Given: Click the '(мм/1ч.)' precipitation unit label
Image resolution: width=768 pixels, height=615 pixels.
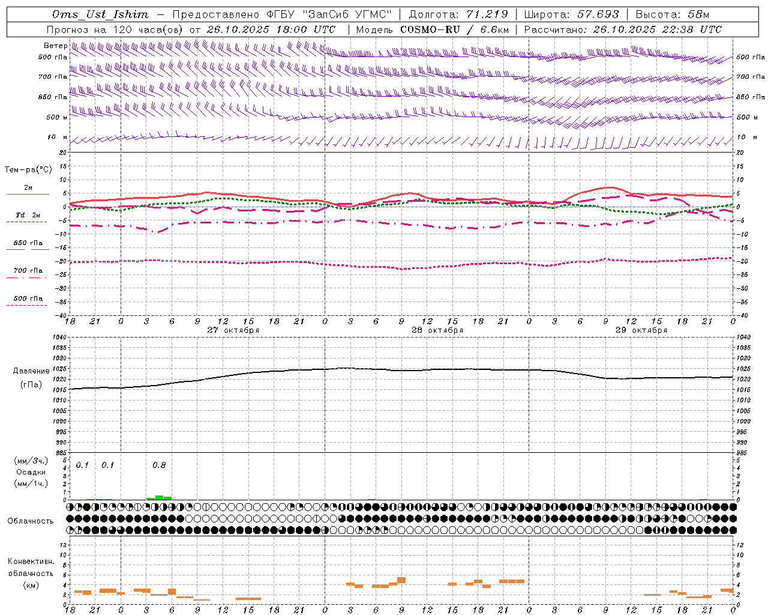Looking at the screenshot, I should 31,483.
